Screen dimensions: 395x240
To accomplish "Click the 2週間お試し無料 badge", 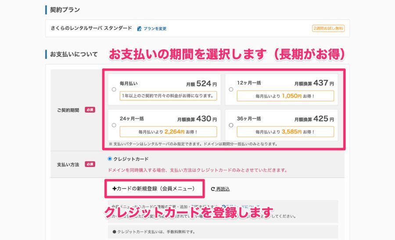I will coord(328,28).
